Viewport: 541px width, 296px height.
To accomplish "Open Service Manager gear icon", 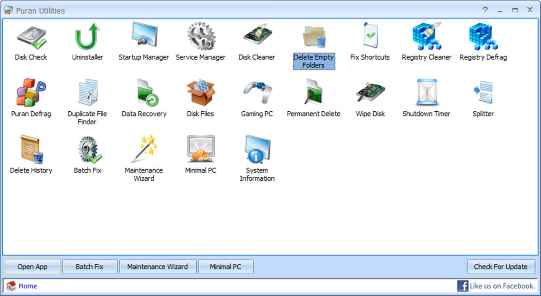I will (x=201, y=36).
